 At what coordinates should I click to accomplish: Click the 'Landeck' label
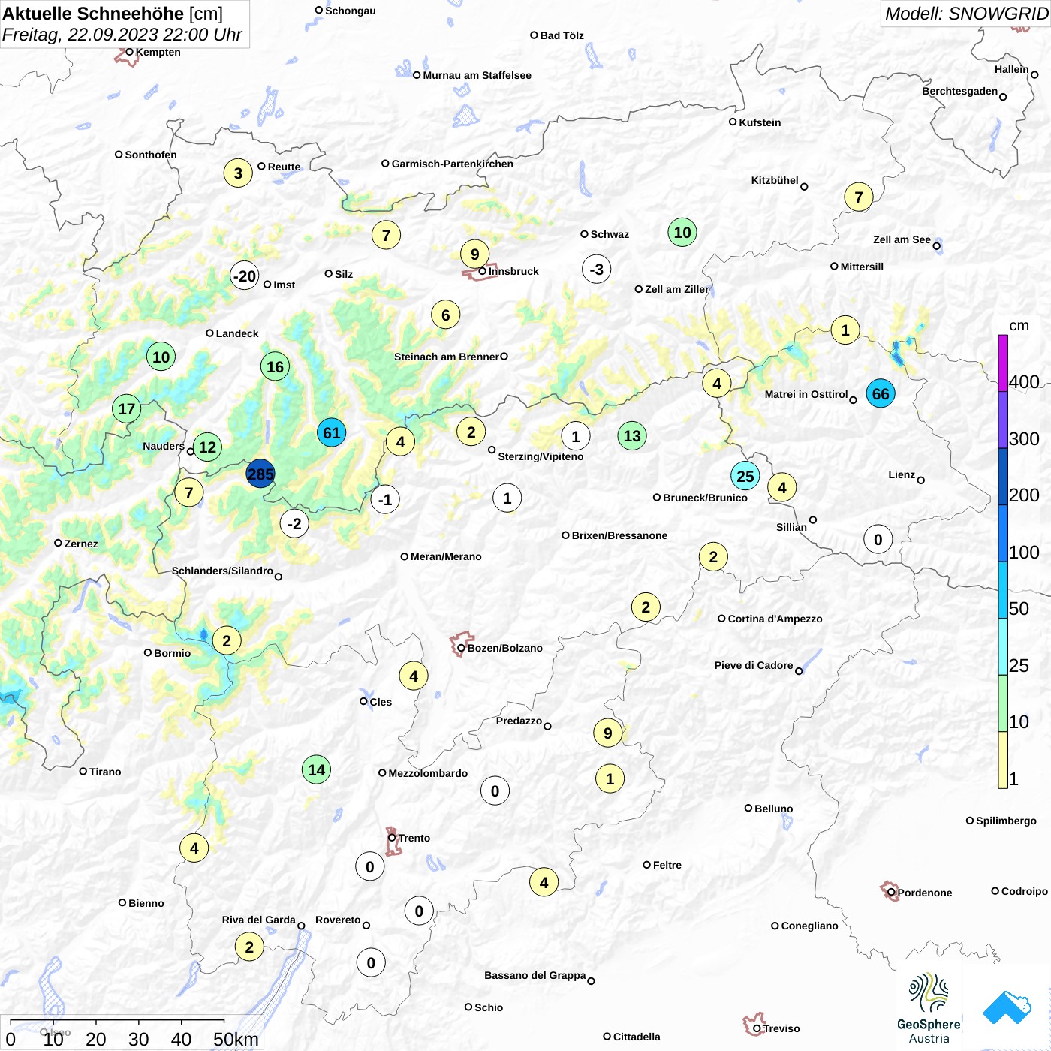[x=237, y=334]
